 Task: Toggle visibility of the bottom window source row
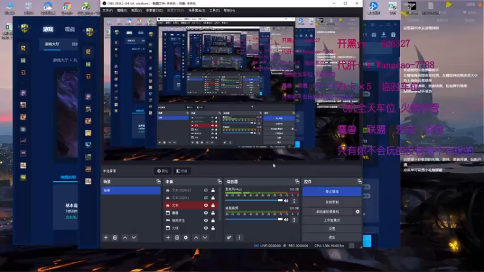(x=206, y=228)
